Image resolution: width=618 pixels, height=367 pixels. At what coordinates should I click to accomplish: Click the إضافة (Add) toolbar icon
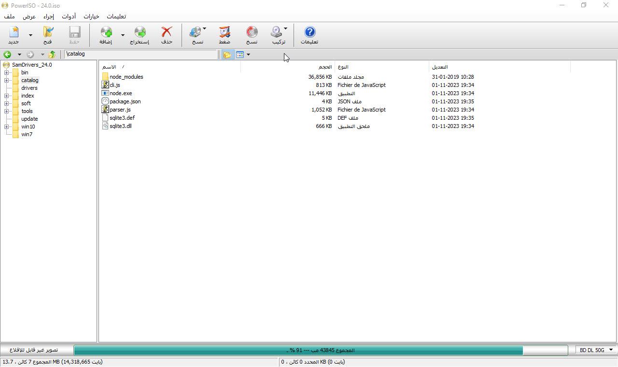click(x=106, y=32)
